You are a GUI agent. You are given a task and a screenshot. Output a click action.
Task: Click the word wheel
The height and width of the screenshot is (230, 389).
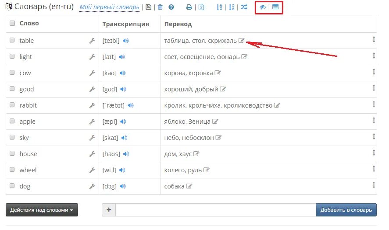coord(28,170)
